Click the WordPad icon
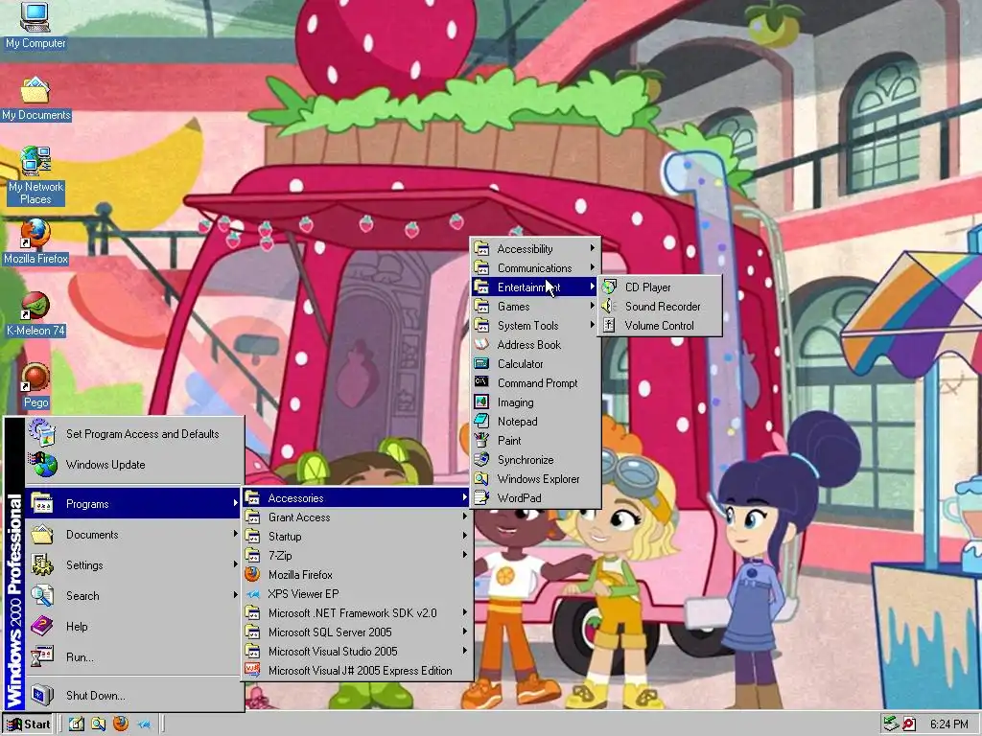Screen dimensions: 982x736 click(x=481, y=498)
